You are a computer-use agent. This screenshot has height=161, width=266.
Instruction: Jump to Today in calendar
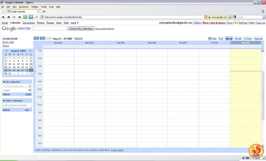[x=49, y=38]
